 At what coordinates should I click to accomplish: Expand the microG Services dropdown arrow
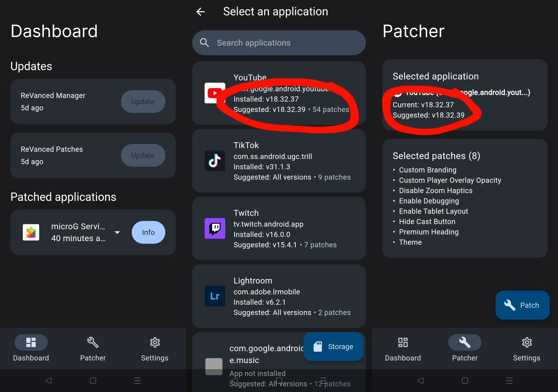pos(117,233)
